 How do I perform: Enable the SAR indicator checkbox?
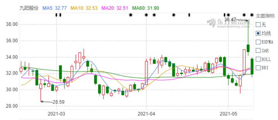pos(258,50)
